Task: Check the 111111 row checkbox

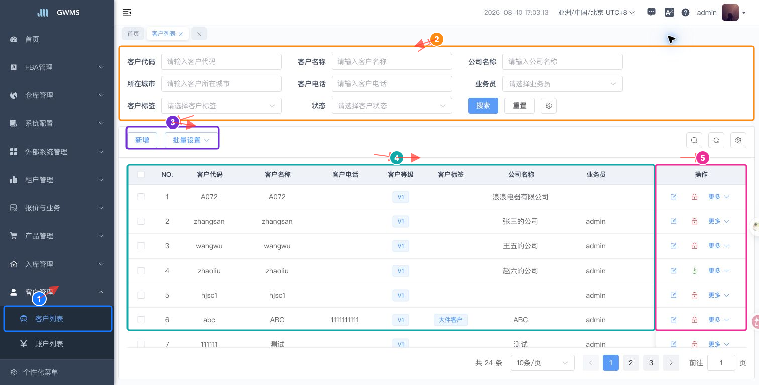Action: (x=141, y=344)
